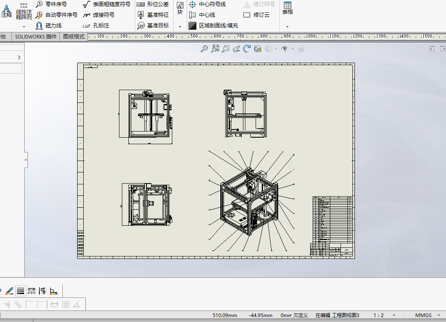Click the rightmost panel layout button
The image size is (446, 322).
(443, 49)
